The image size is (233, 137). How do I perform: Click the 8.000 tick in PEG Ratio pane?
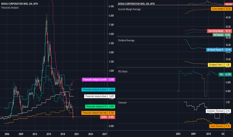click(x=228, y=91)
